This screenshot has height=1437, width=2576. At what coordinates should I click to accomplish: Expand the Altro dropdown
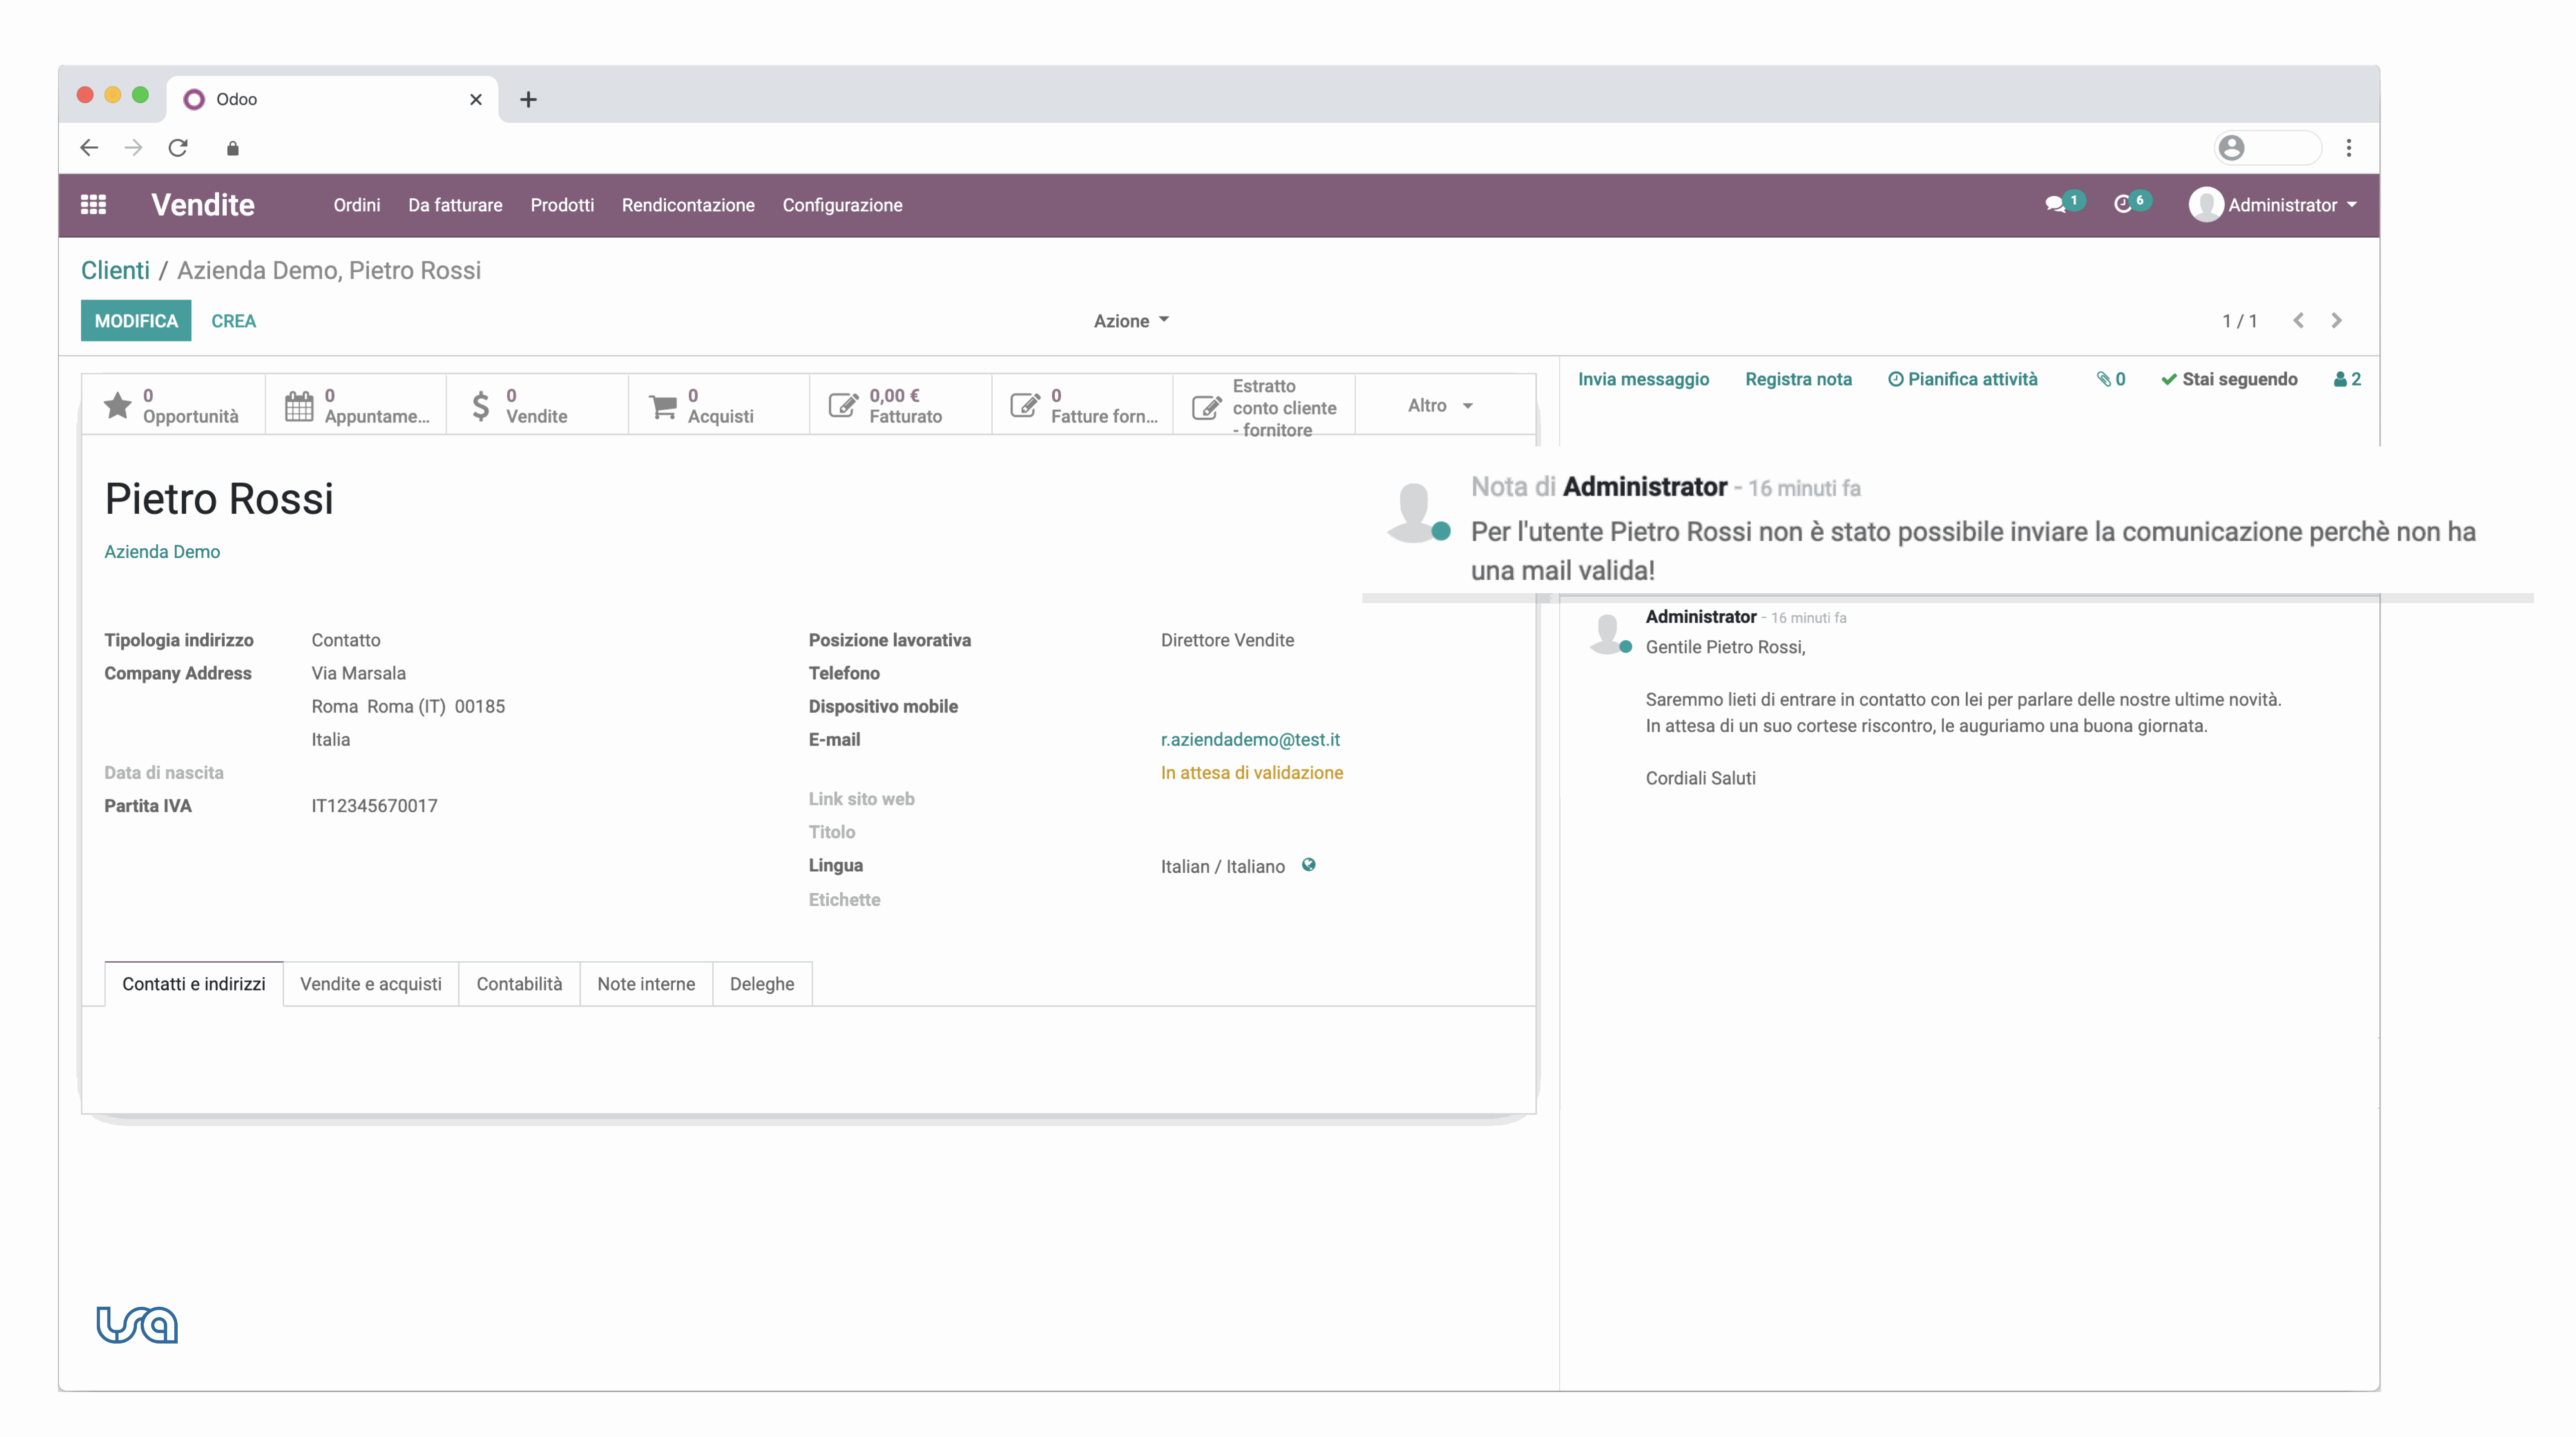click(1438, 405)
